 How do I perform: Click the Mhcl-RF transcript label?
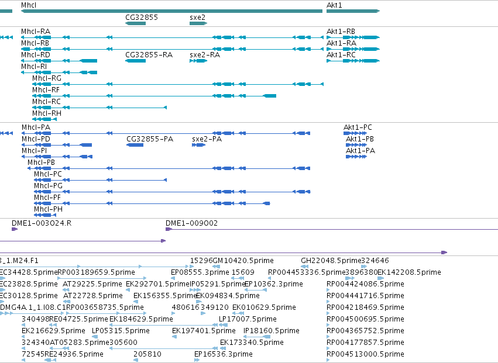pyautogui.click(x=46, y=90)
